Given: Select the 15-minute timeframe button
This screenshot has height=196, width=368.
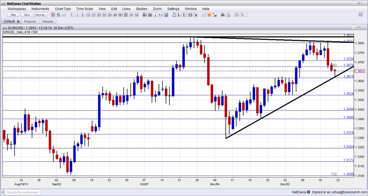Looking at the screenshot, I should point(93,15).
